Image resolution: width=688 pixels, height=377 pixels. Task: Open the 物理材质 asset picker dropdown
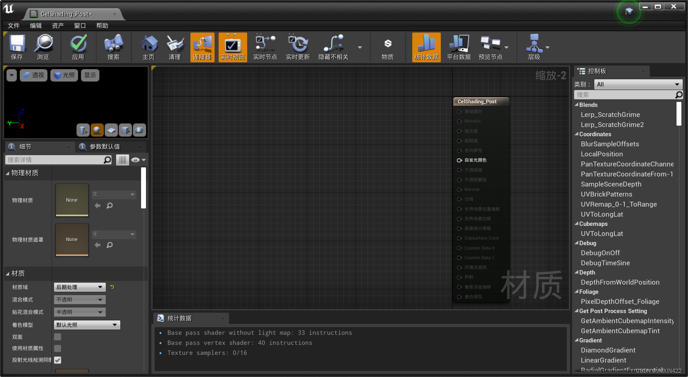(x=114, y=195)
